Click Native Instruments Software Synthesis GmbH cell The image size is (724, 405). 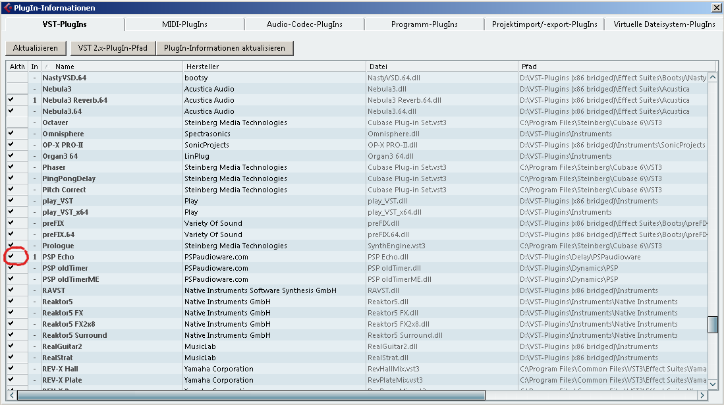click(x=260, y=290)
